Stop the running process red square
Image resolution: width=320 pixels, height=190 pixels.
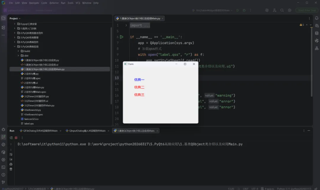pos(16,138)
